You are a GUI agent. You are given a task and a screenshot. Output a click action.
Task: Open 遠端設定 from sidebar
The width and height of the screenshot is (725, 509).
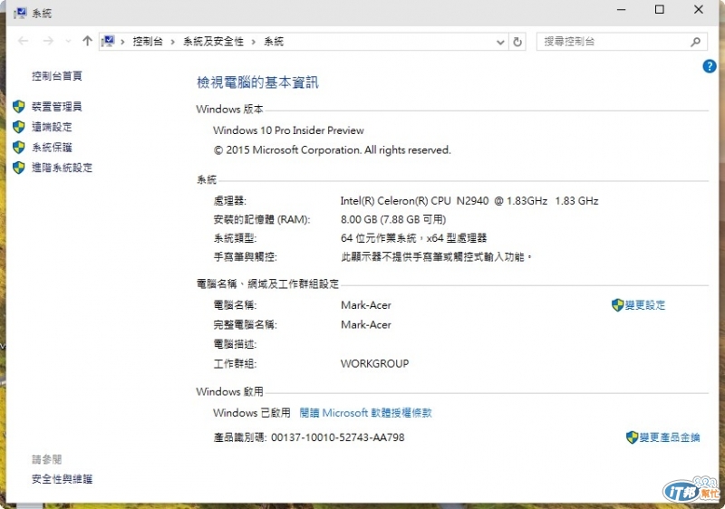(x=52, y=127)
